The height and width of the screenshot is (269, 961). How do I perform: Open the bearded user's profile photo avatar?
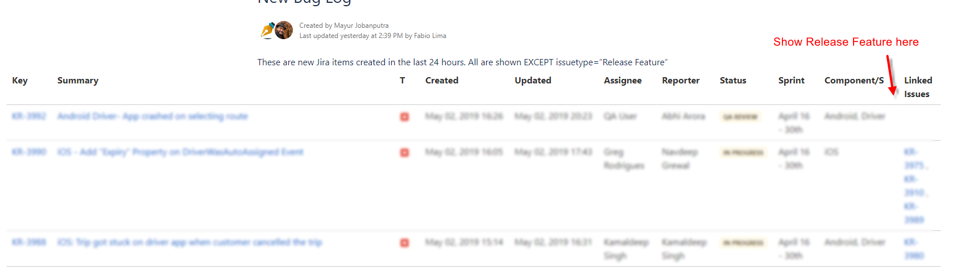pyautogui.click(x=284, y=30)
